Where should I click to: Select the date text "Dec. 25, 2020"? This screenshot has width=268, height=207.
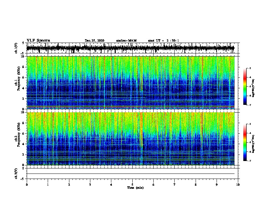click(94, 41)
